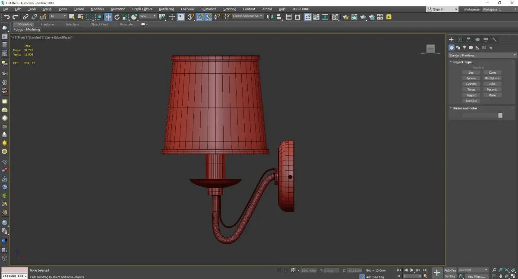Open the Create Selection Set dropdown
Screen dimensions: 518x279
248,16
